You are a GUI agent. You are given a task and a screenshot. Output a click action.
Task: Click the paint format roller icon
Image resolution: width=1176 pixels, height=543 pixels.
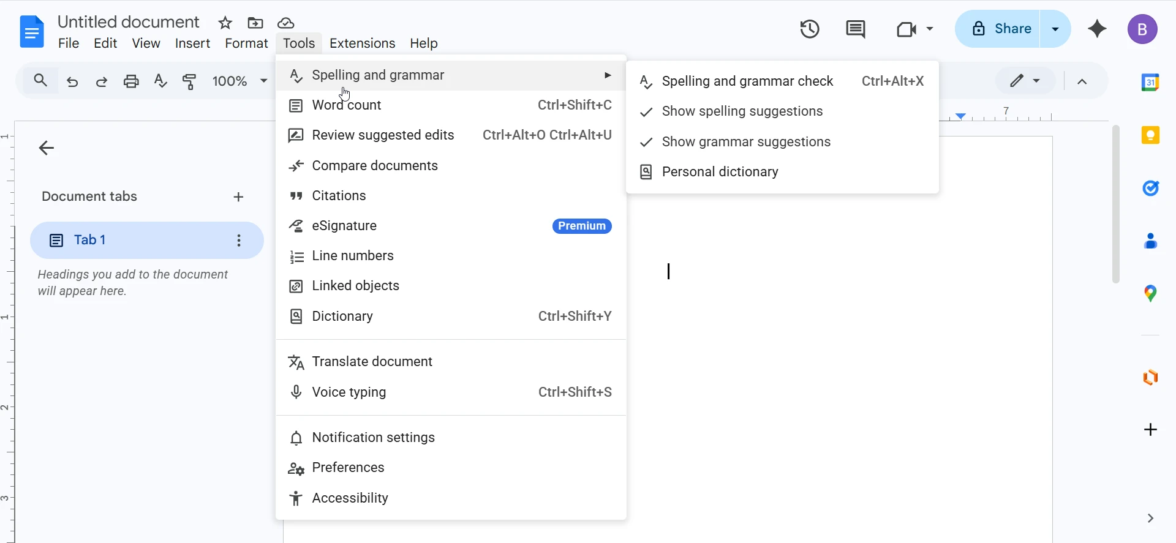pyautogui.click(x=190, y=81)
